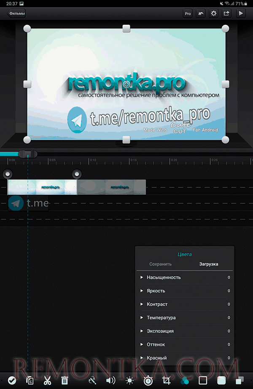253x389 pixels.
Task: Open the volume speaker settings
Action: (x=110, y=381)
